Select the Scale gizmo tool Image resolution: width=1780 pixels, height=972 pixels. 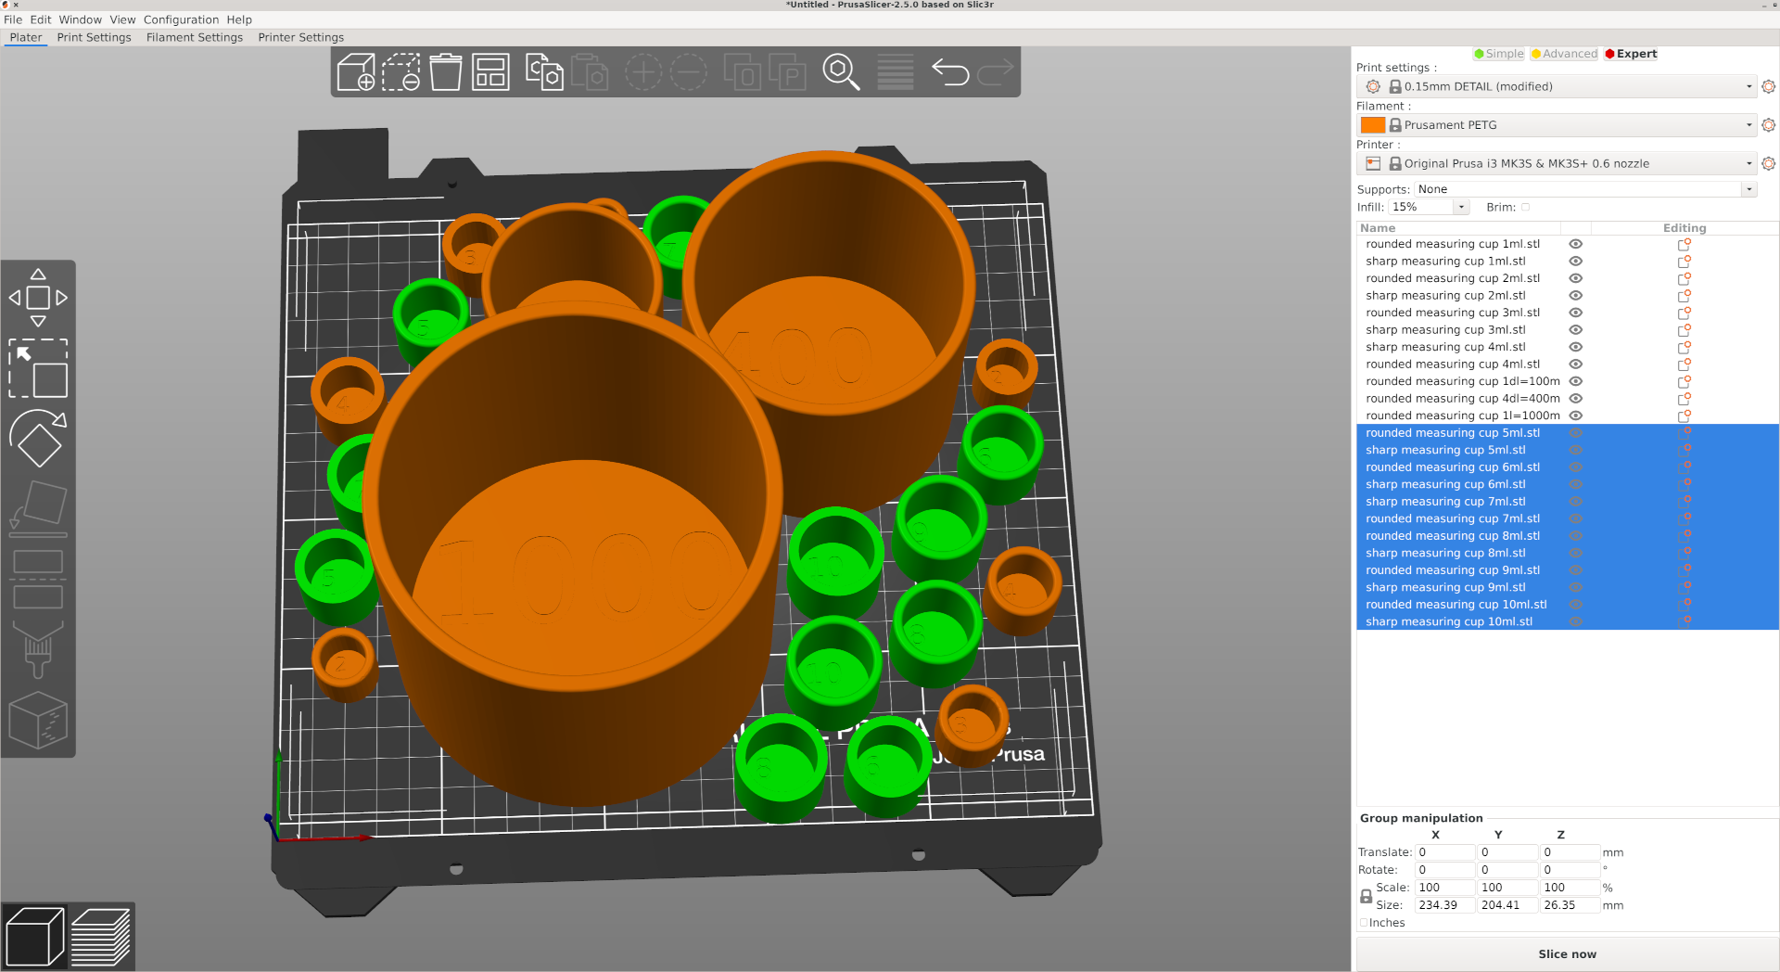click(x=38, y=368)
